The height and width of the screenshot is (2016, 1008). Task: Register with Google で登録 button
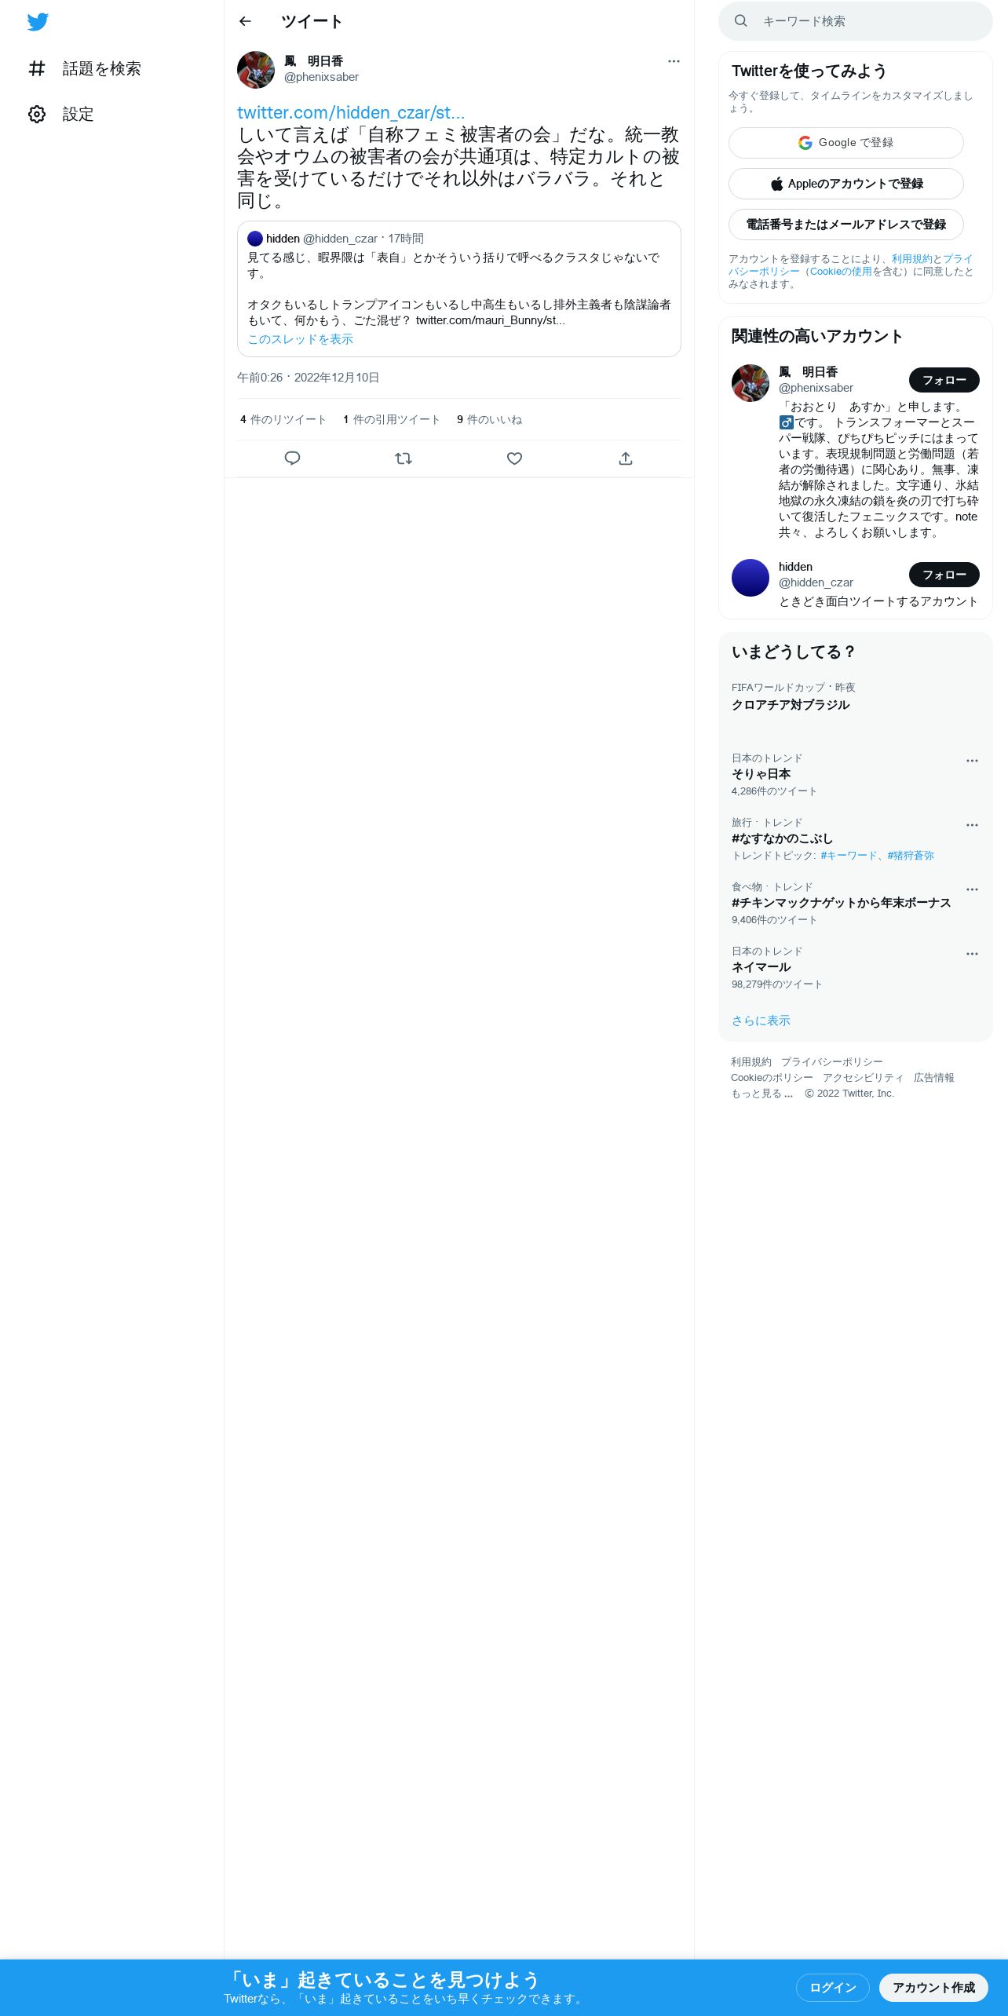pyautogui.click(x=846, y=143)
